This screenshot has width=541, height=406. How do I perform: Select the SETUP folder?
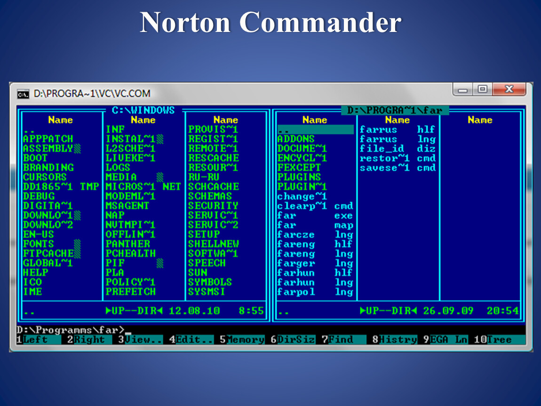pos(204,234)
